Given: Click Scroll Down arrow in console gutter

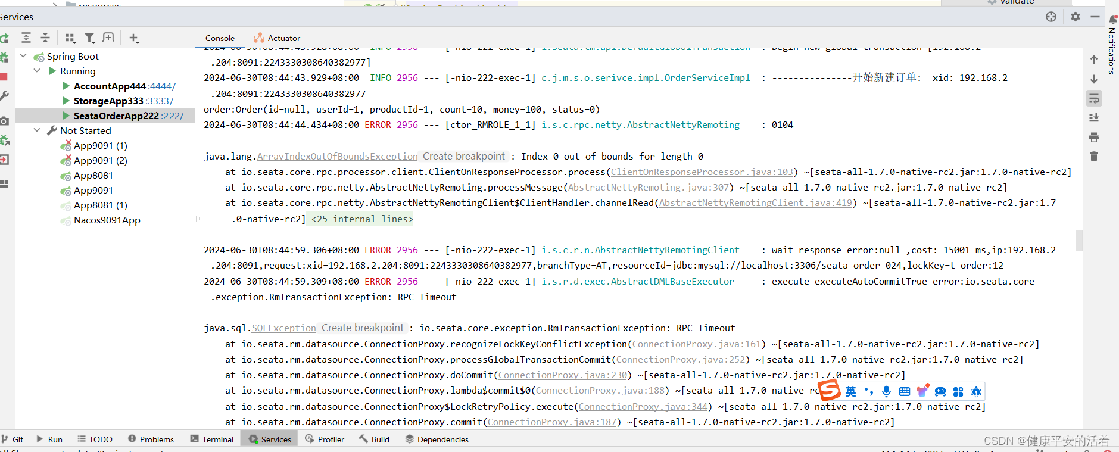Looking at the screenshot, I should pos(1094,79).
